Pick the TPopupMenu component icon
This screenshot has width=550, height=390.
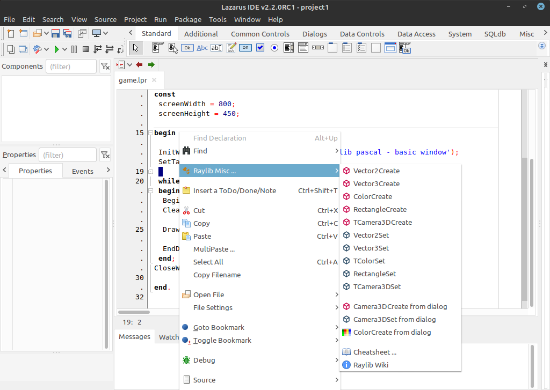173,48
